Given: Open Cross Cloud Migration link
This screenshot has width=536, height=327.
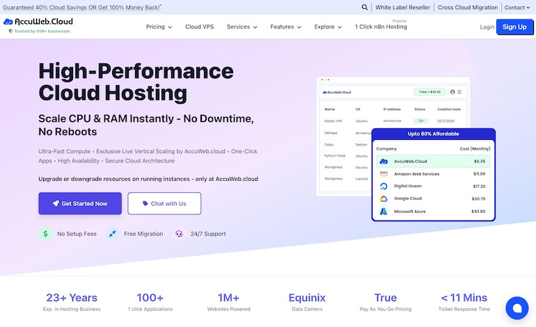Looking at the screenshot, I should coord(468,7).
